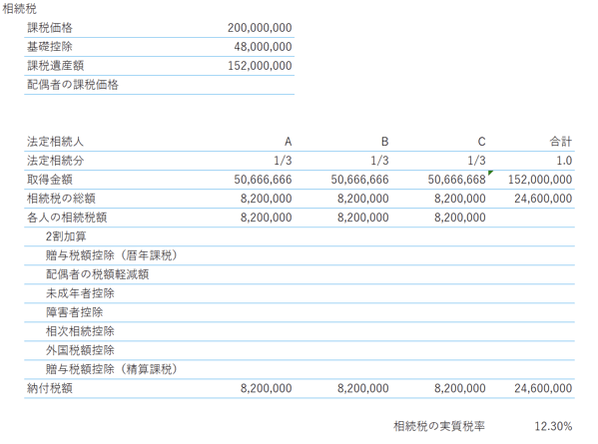598x444 pixels.
Task: Click the 配偶者の税額軽減額 row label
Action: (97, 274)
